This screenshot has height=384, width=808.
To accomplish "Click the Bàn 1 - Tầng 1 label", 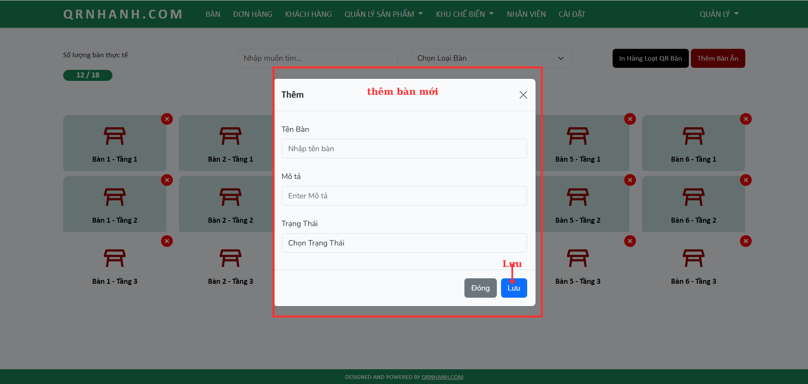I will [x=115, y=159].
